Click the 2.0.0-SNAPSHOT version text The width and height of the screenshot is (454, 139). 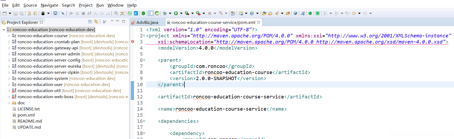(216, 79)
